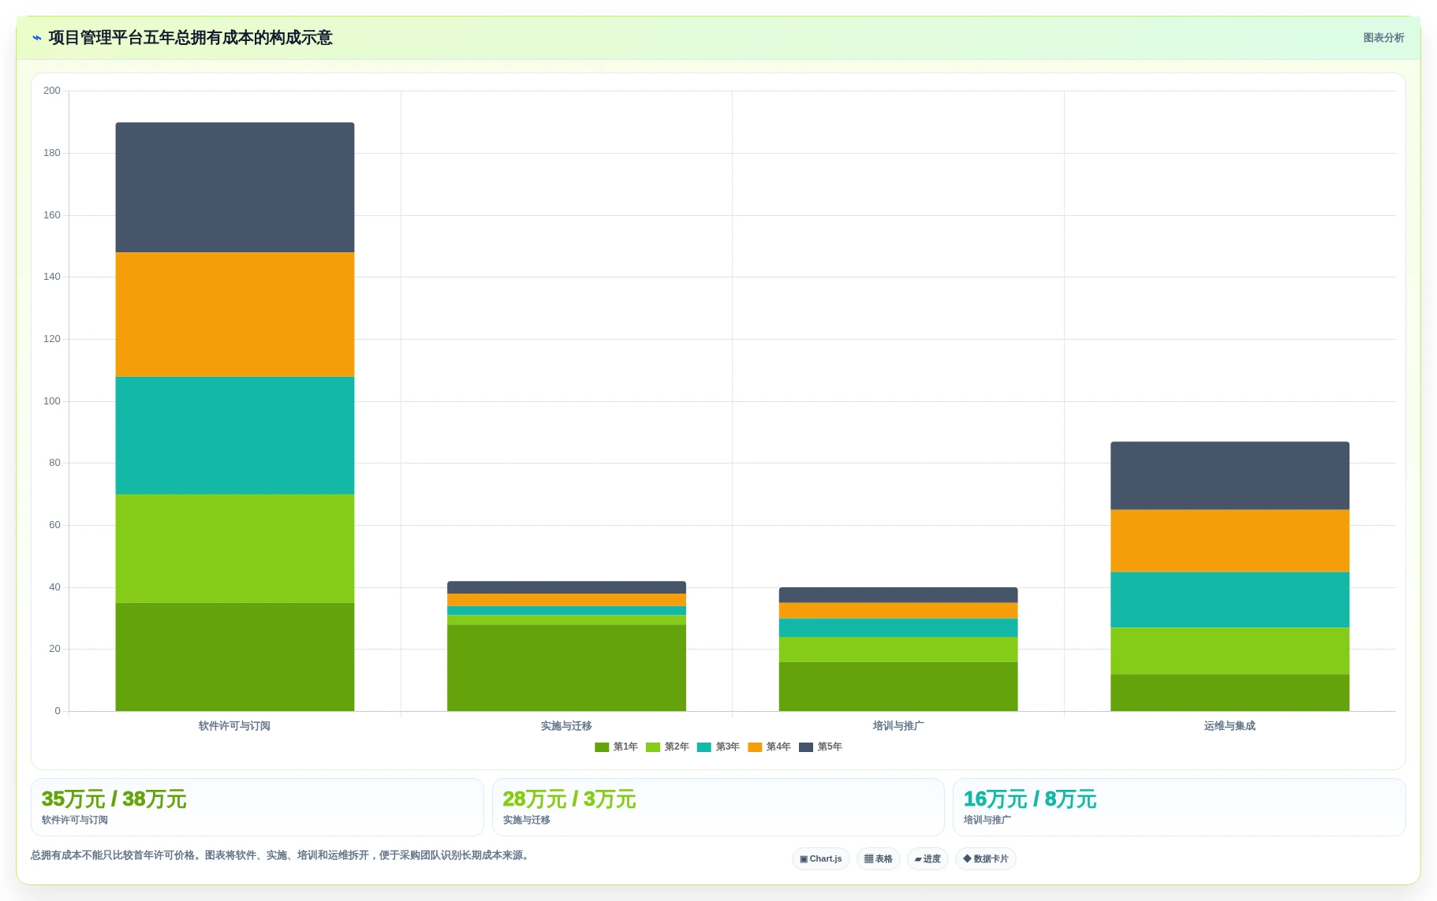
Task: Select the 16万元 / 8万元 data card
Action: click(x=1179, y=807)
